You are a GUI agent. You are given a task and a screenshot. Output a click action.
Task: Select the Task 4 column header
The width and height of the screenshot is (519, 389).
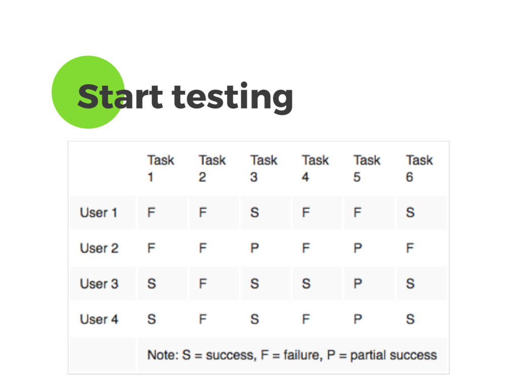[x=316, y=168]
